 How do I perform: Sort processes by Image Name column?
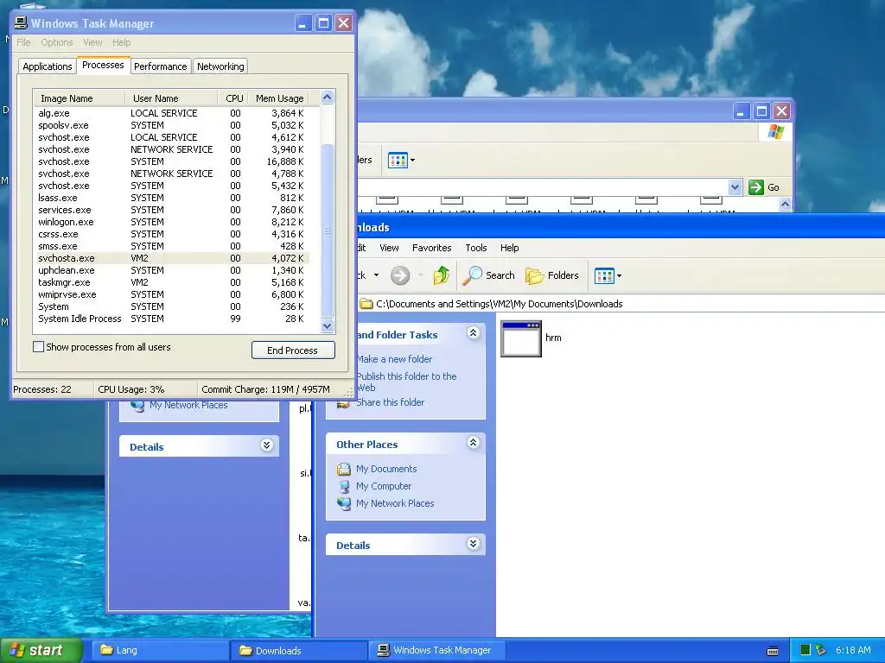click(x=79, y=98)
